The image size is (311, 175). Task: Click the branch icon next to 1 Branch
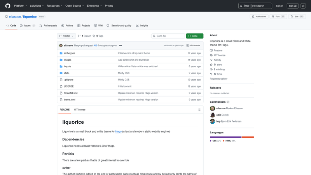(79, 36)
